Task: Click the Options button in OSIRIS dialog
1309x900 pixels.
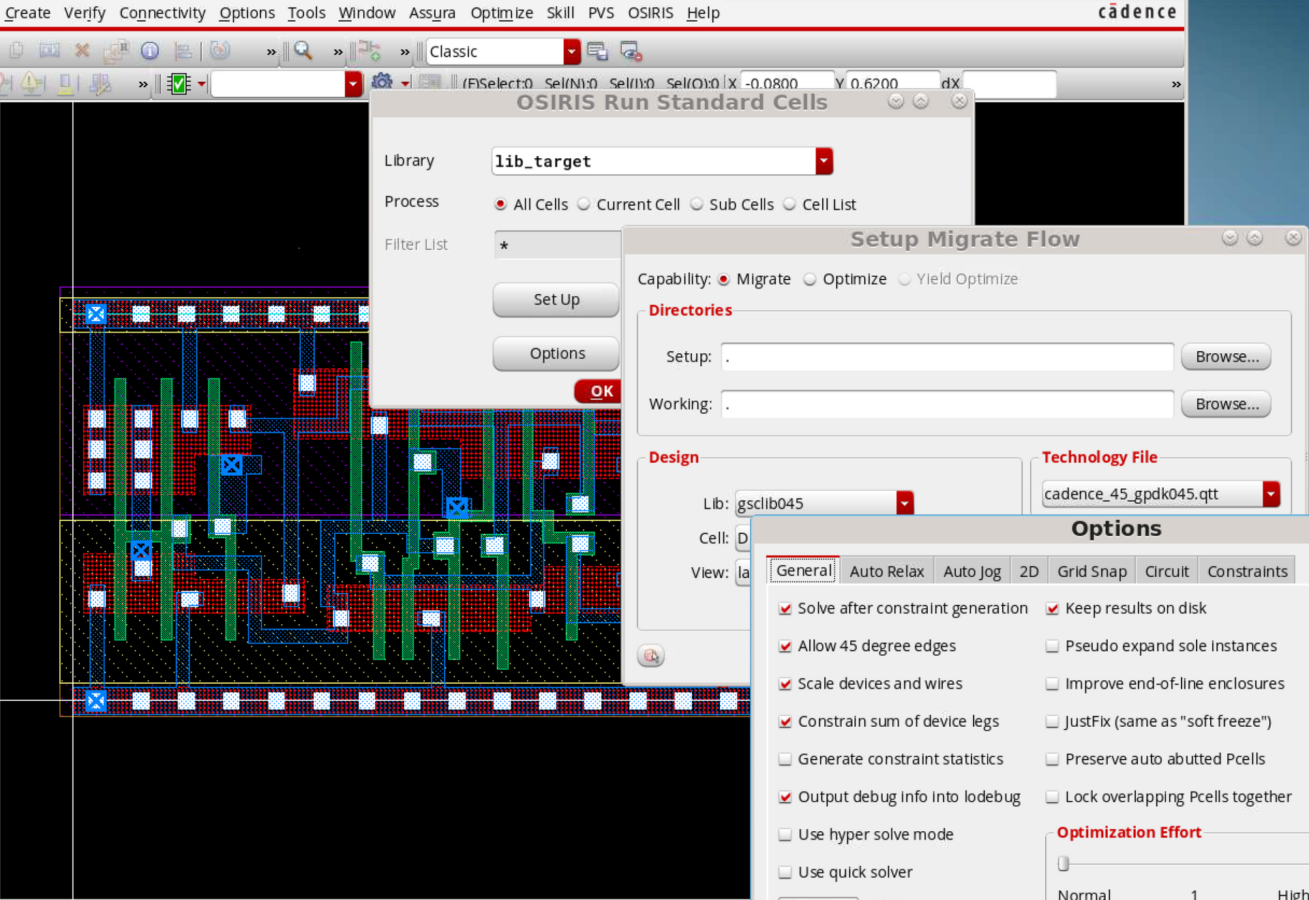Action: 556,353
